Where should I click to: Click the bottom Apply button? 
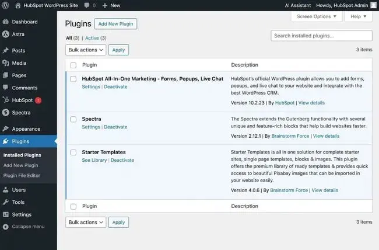pos(119,222)
